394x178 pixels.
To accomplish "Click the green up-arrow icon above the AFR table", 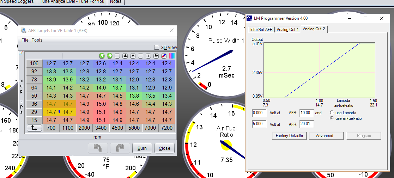I will click(x=102, y=55).
